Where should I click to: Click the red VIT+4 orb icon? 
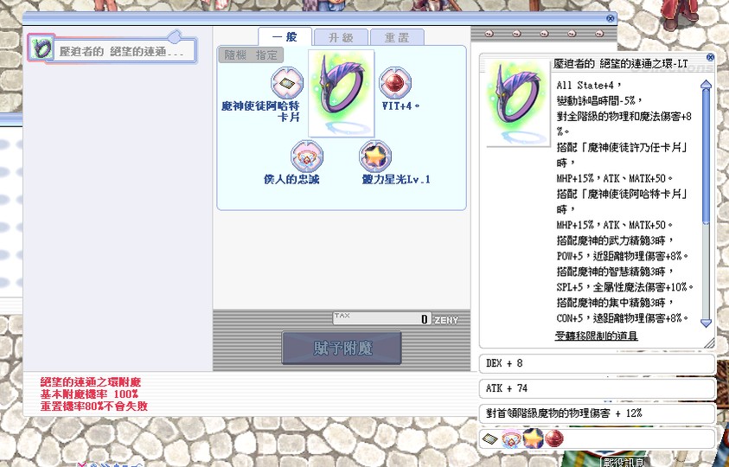pos(393,84)
